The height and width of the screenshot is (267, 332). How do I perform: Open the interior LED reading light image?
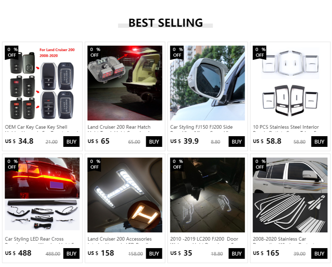(125, 195)
